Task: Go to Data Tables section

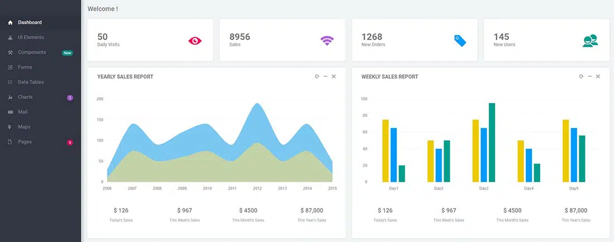Action: [31, 82]
